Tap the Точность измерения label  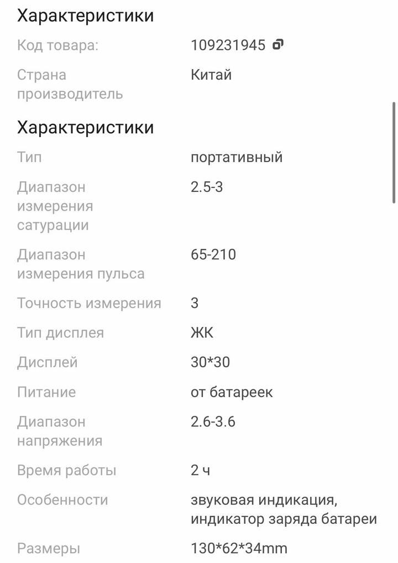coord(89,303)
